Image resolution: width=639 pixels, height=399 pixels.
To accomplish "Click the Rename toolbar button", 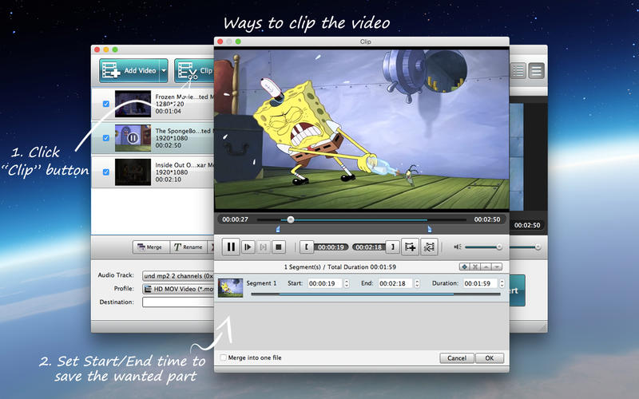I will [x=189, y=247].
